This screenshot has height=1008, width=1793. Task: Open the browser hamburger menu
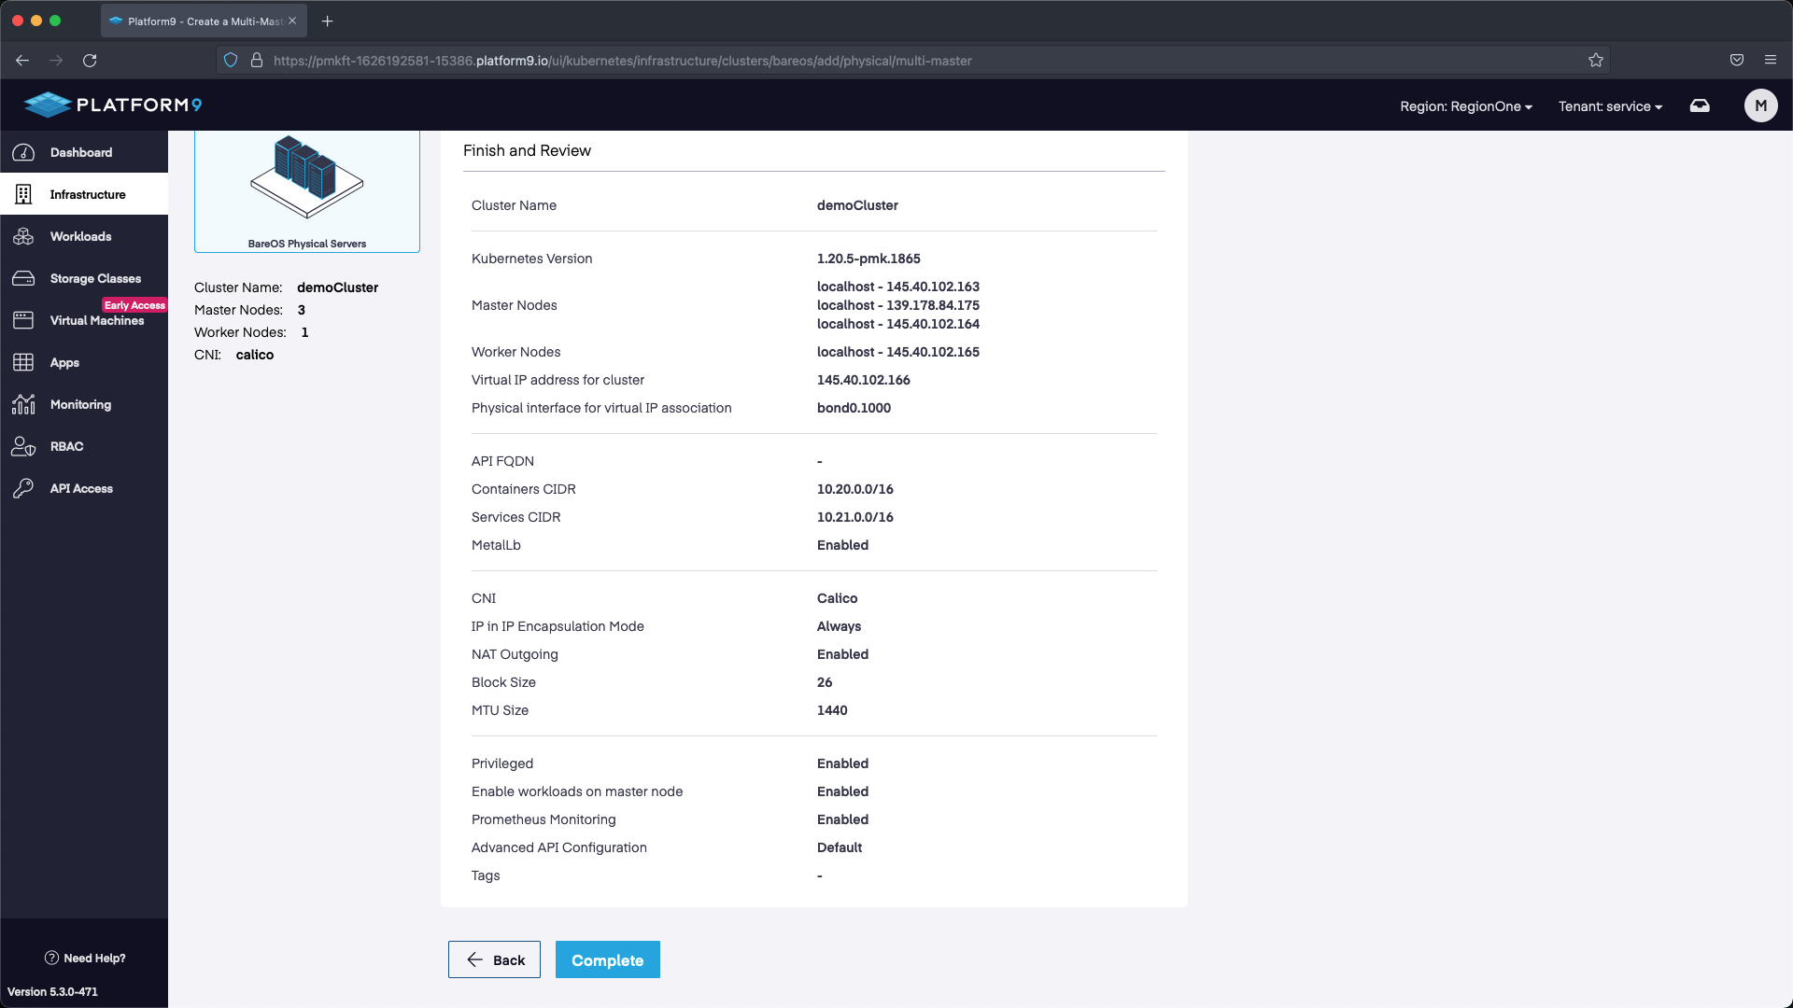[x=1771, y=60]
